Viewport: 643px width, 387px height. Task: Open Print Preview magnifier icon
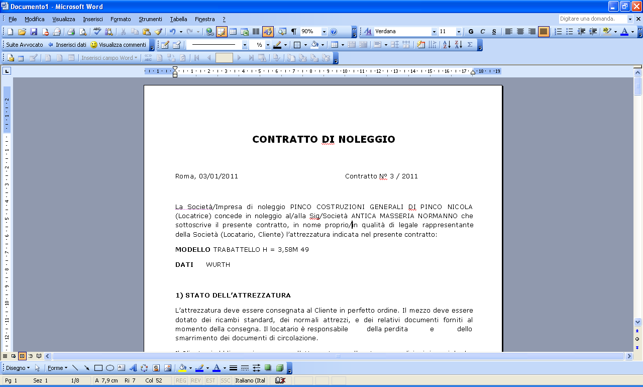(82, 32)
